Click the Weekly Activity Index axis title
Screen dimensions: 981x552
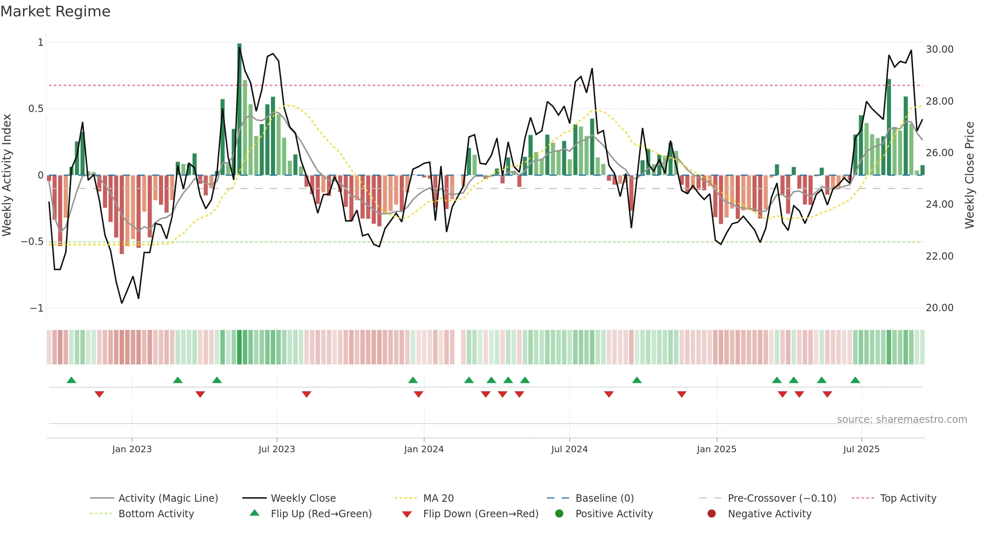[x=7, y=175]
